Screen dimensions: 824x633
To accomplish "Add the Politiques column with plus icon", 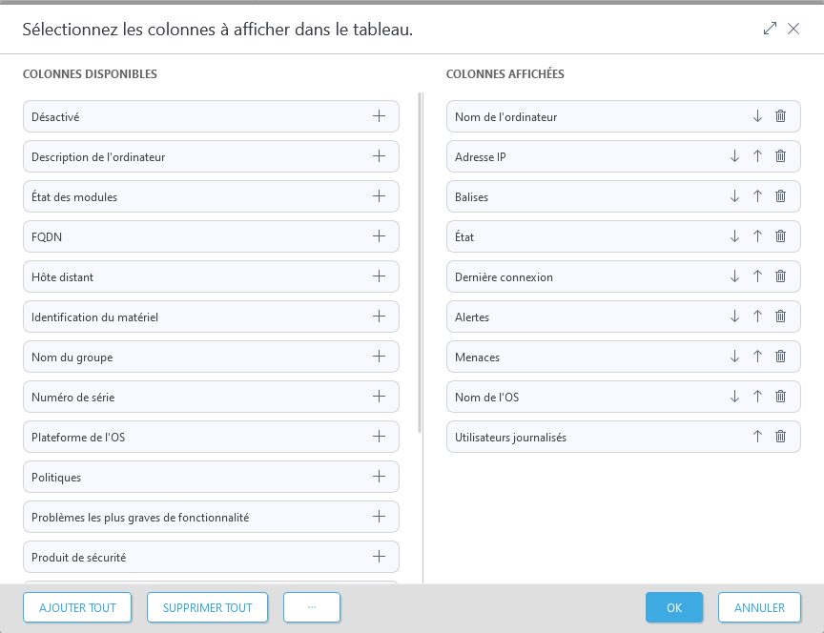I will click(379, 477).
